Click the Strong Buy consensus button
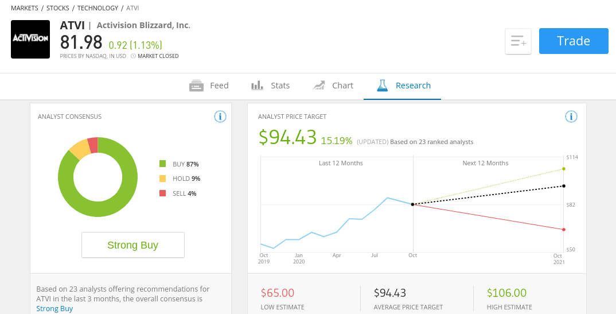This screenshot has height=314, width=616. point(133,245)
